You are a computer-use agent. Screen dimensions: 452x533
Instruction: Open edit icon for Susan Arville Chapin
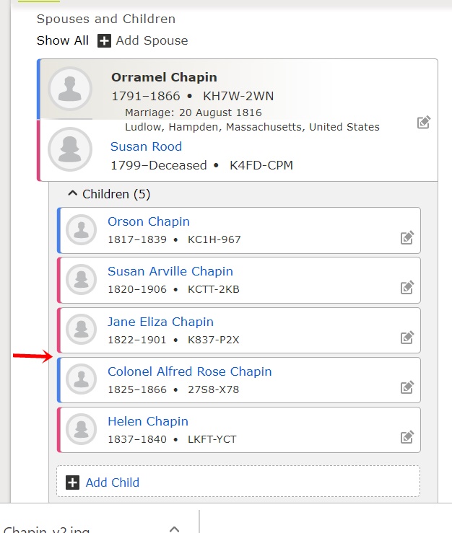407,287
